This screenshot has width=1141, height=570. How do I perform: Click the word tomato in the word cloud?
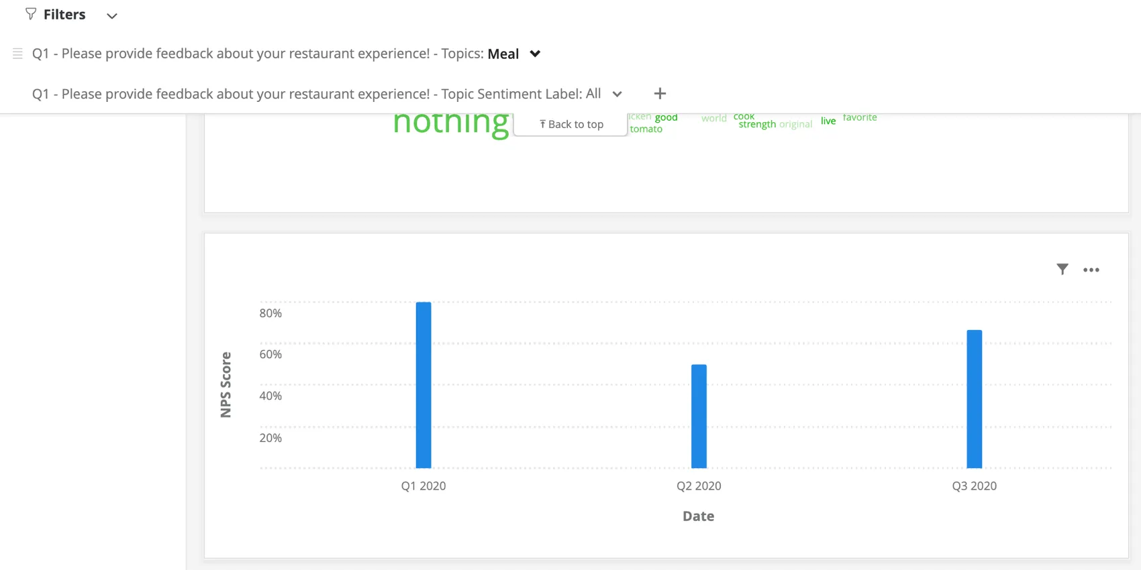tap(646, 128)
